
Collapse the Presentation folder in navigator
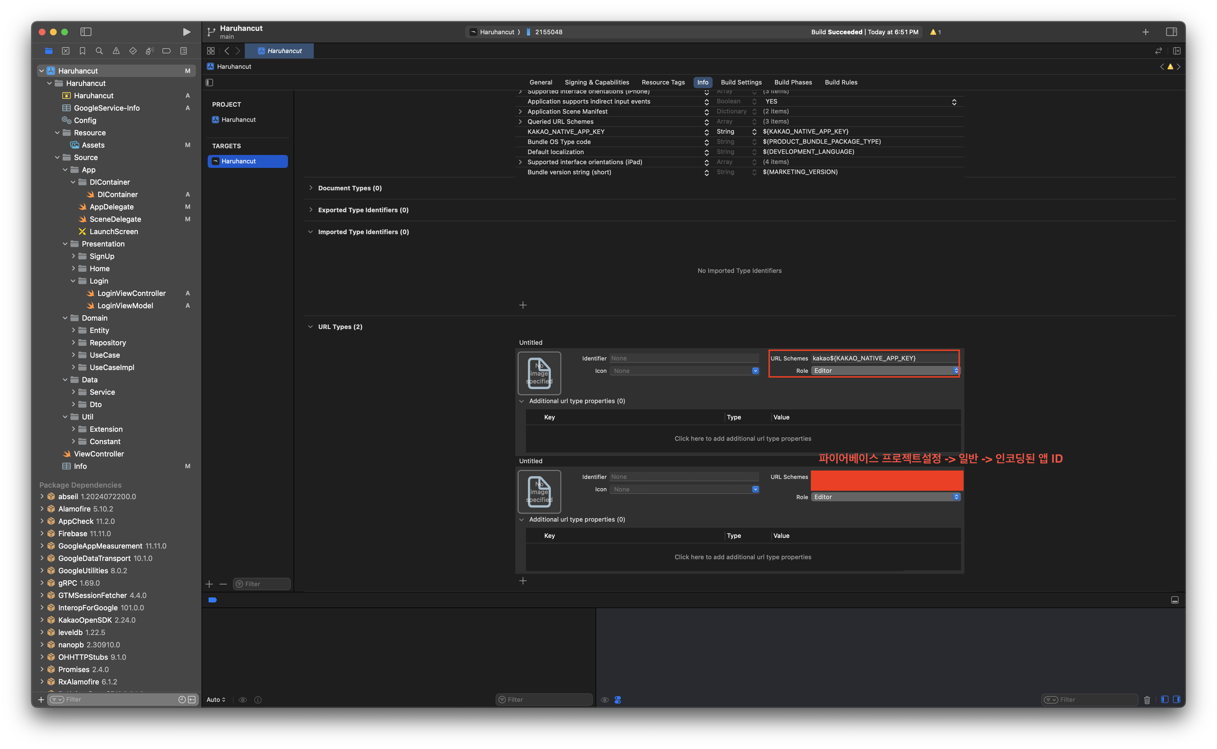(x=65, y=244)
